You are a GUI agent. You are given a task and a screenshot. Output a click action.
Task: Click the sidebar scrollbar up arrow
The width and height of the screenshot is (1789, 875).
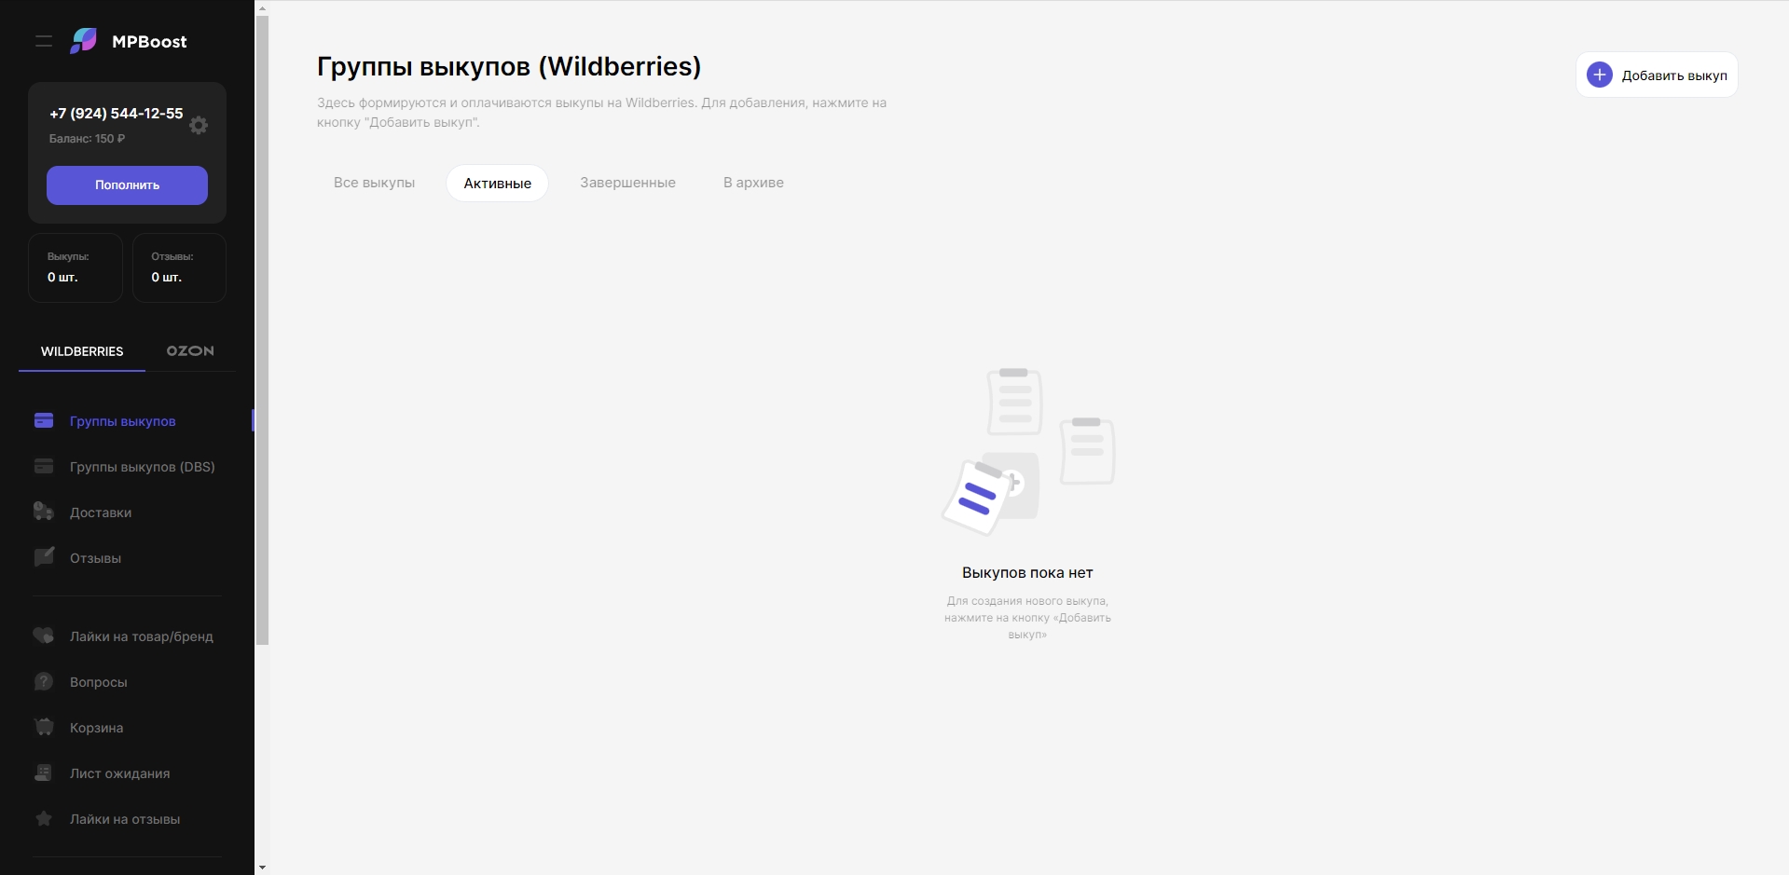pyautogui.click(x=262, y=7)
